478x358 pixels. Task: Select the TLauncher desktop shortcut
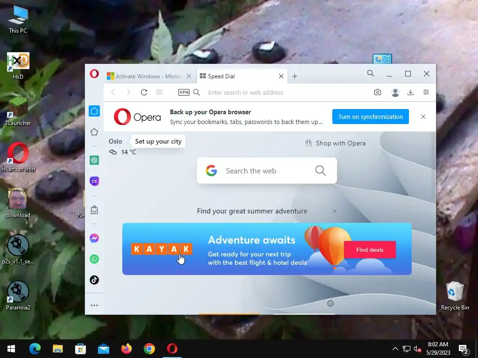(18, 111)
